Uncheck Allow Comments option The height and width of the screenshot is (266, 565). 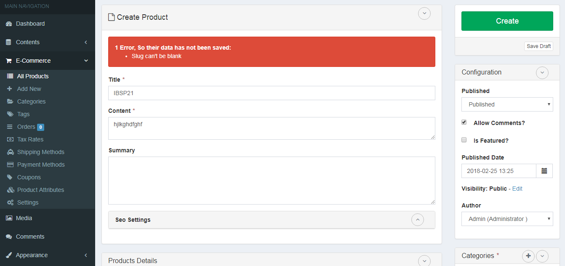click(x=464, y=122)
